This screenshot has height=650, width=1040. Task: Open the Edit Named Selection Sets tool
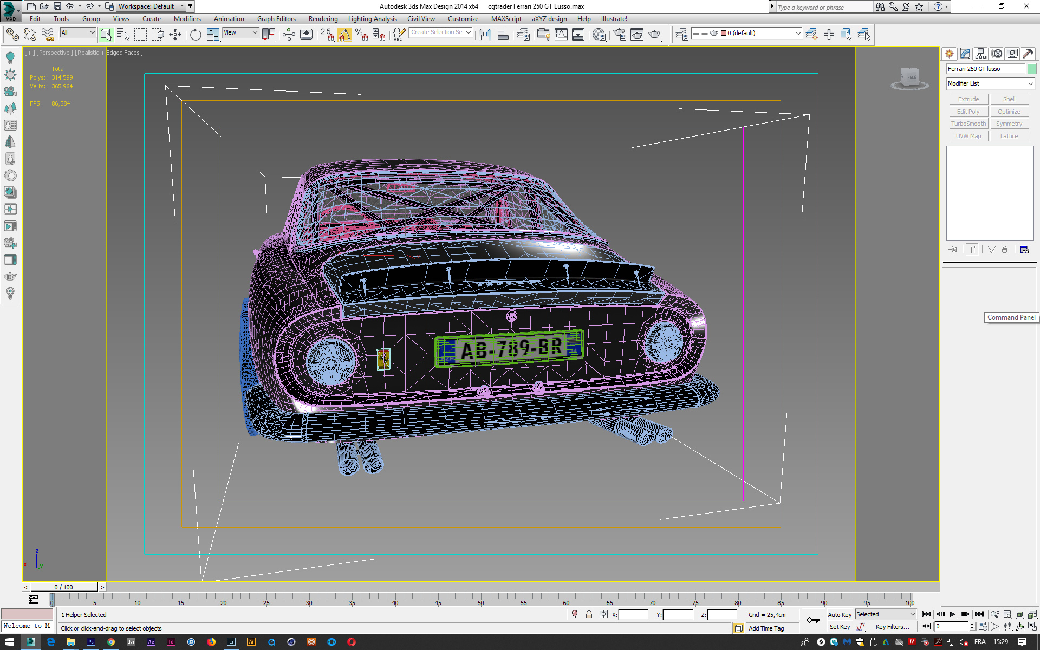(399, 35)
